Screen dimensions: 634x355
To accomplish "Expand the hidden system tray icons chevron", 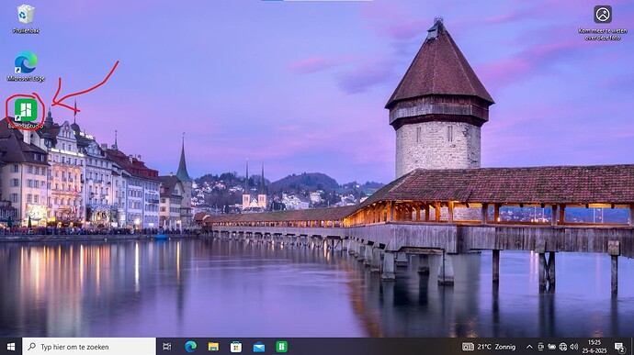I will (x=529, y=347).
